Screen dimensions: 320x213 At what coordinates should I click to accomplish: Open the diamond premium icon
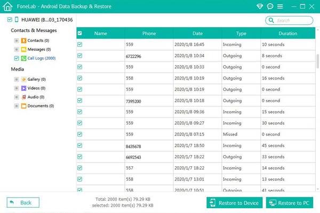pos(260,6)
